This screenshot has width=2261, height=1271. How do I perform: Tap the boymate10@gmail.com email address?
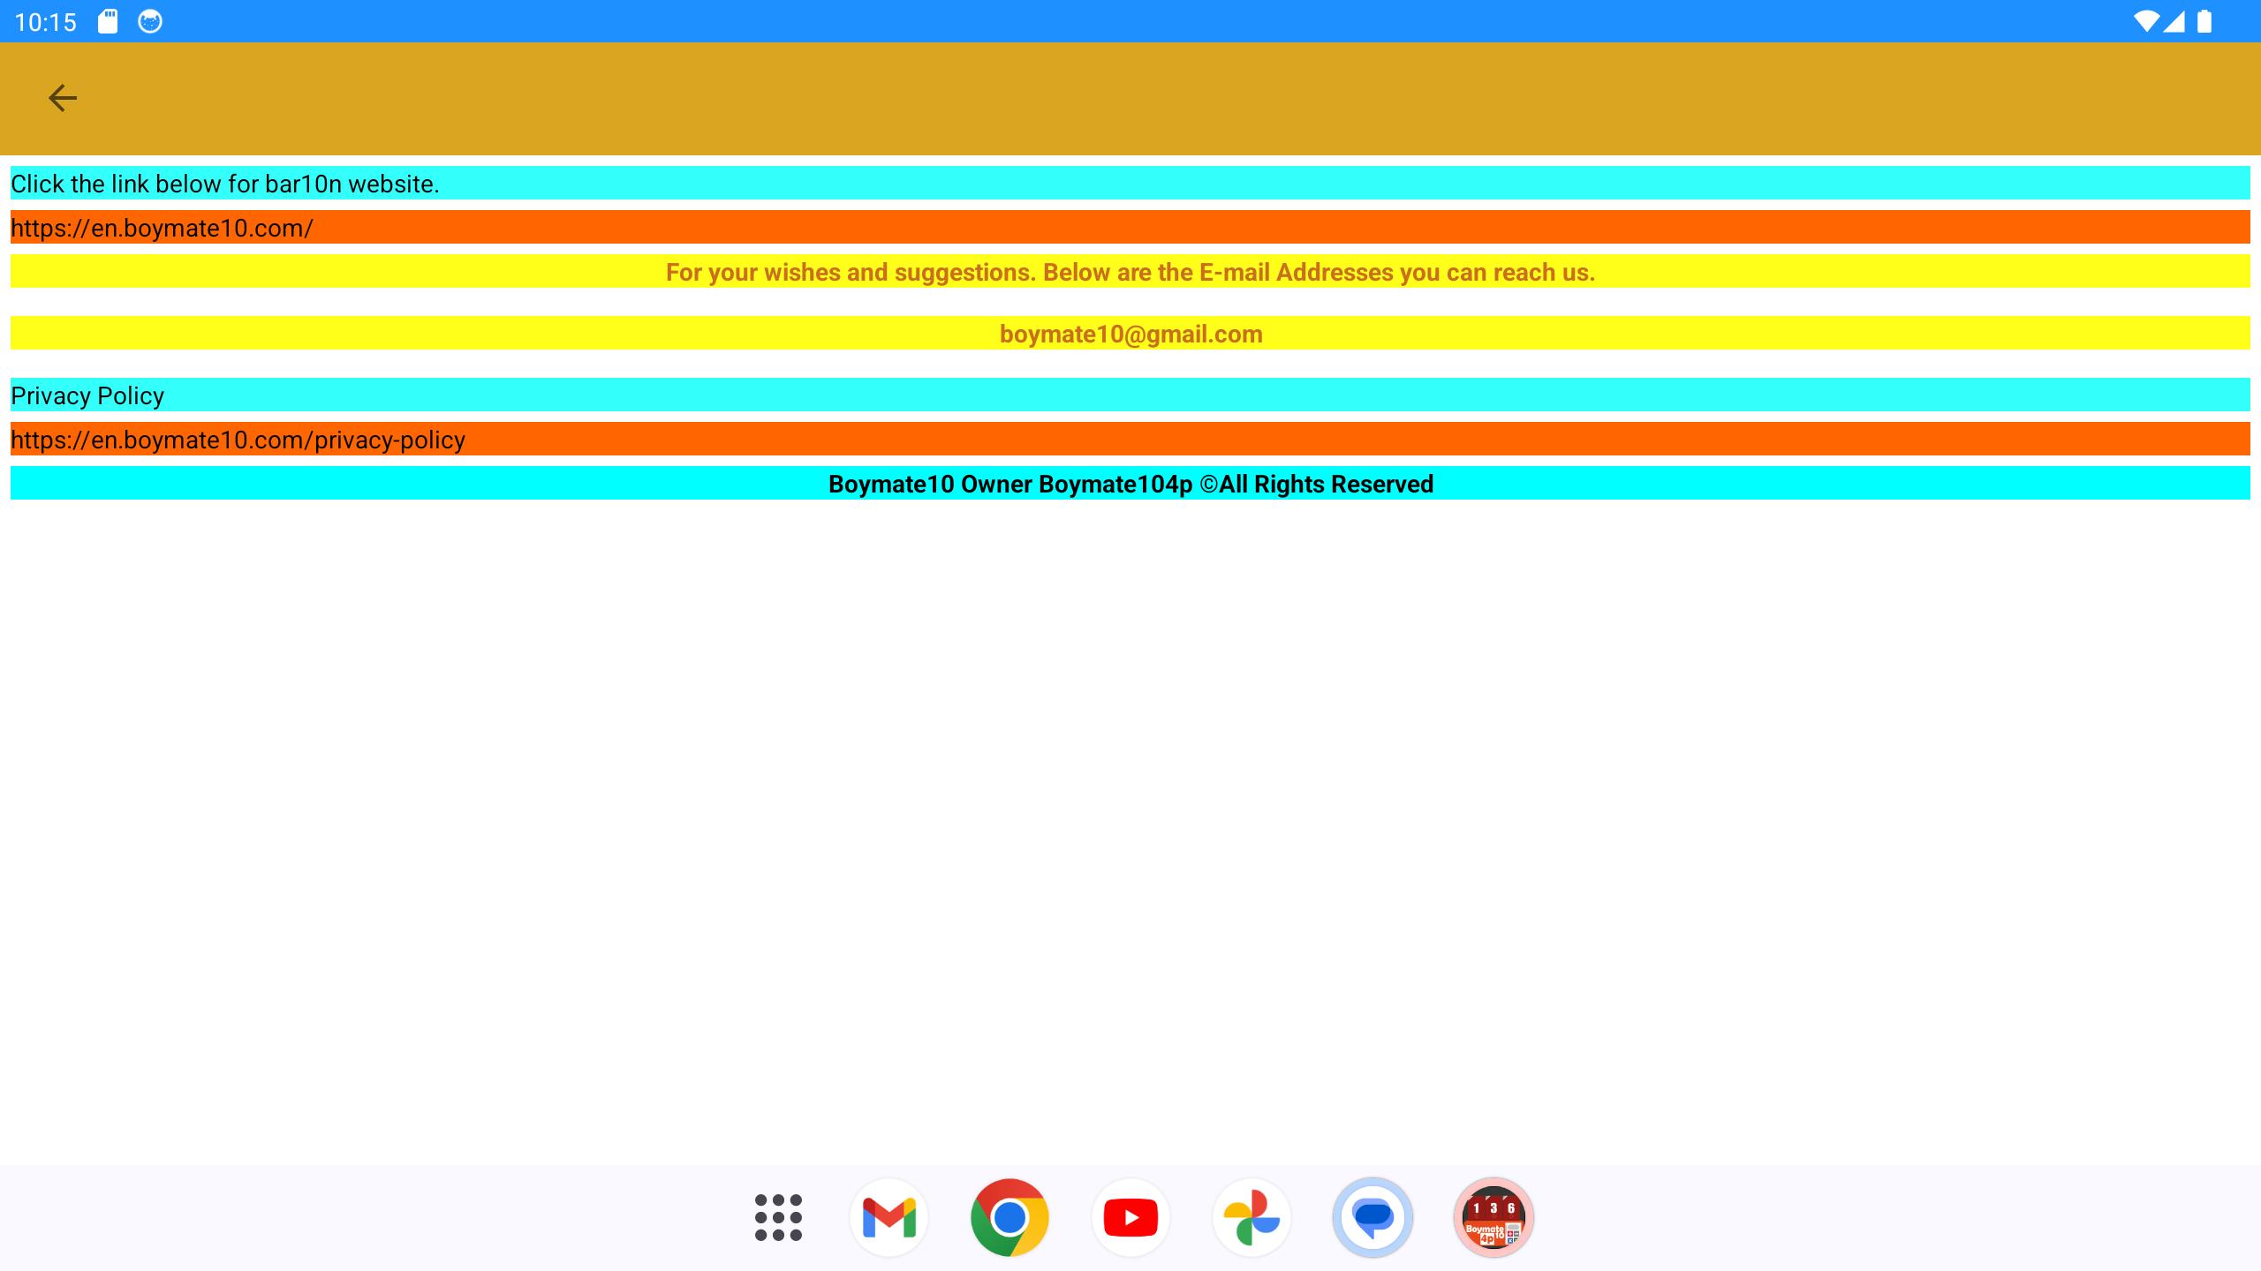1130,334
